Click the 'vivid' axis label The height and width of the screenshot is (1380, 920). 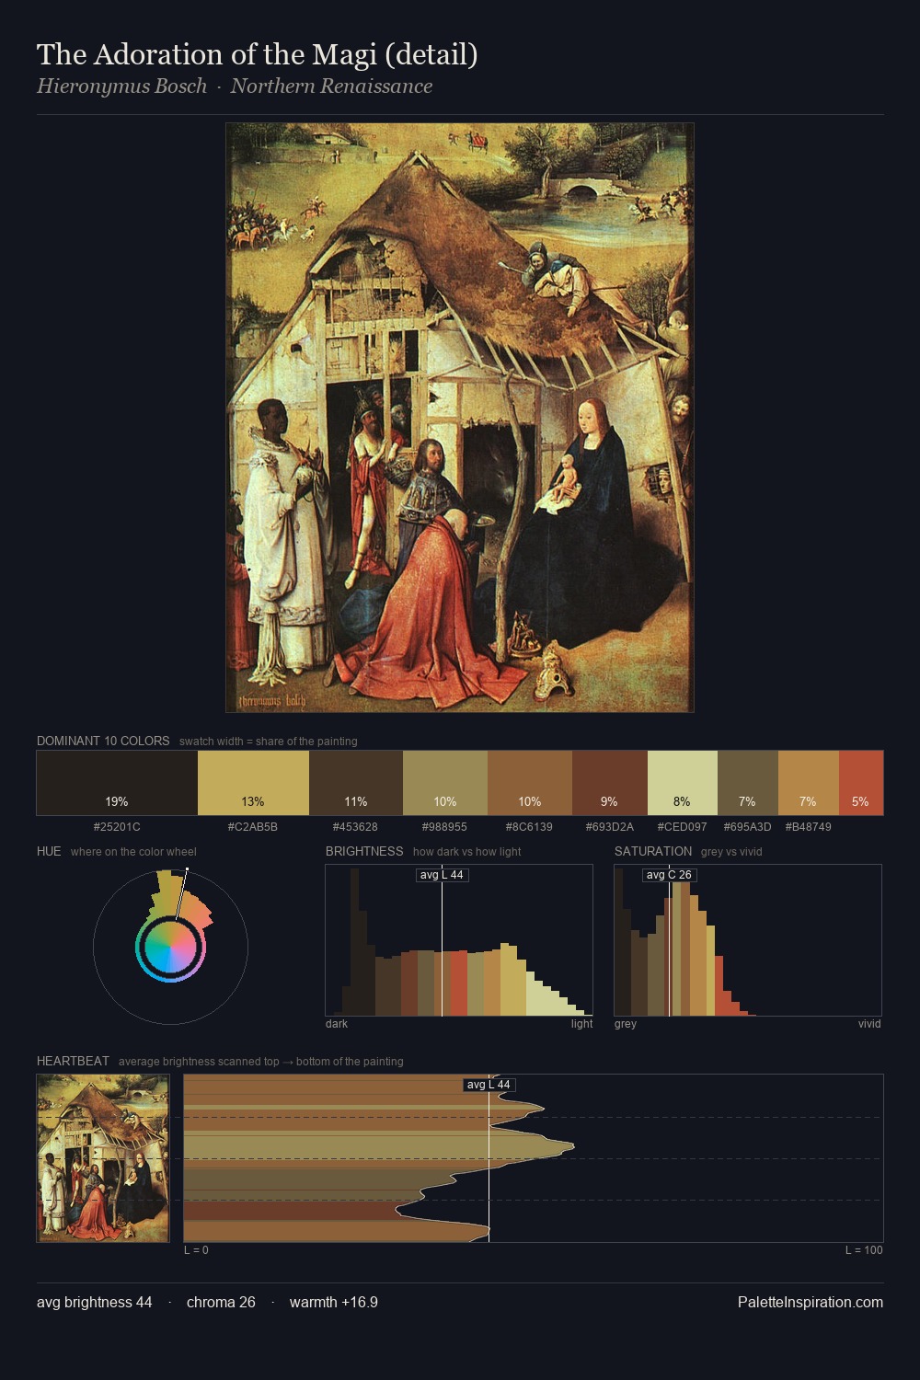[869, 1024]
